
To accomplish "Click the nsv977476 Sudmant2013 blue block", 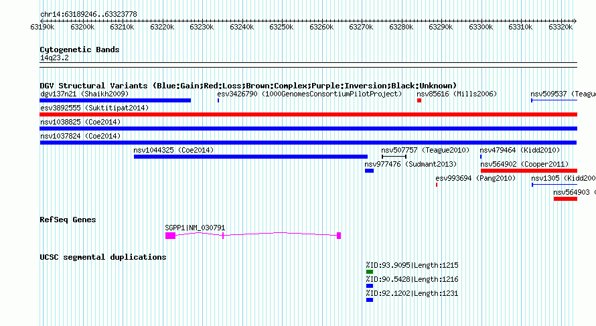I will click(370, 171).
